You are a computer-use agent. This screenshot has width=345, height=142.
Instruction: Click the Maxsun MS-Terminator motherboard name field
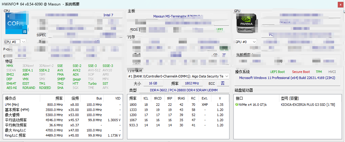pos(178,16)
